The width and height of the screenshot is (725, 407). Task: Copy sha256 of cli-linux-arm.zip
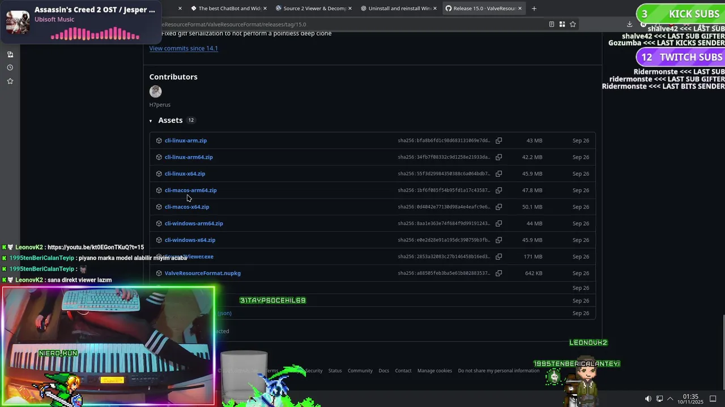pos(498,140)
